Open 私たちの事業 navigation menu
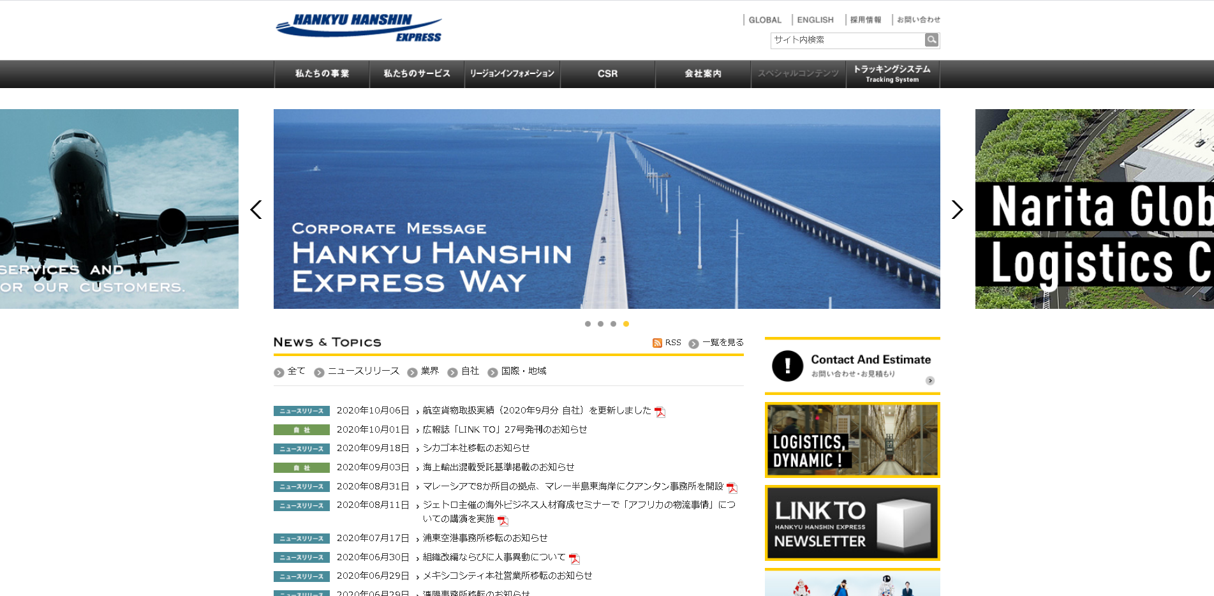This screenshot has height=596, width=1214. point(322,74)
